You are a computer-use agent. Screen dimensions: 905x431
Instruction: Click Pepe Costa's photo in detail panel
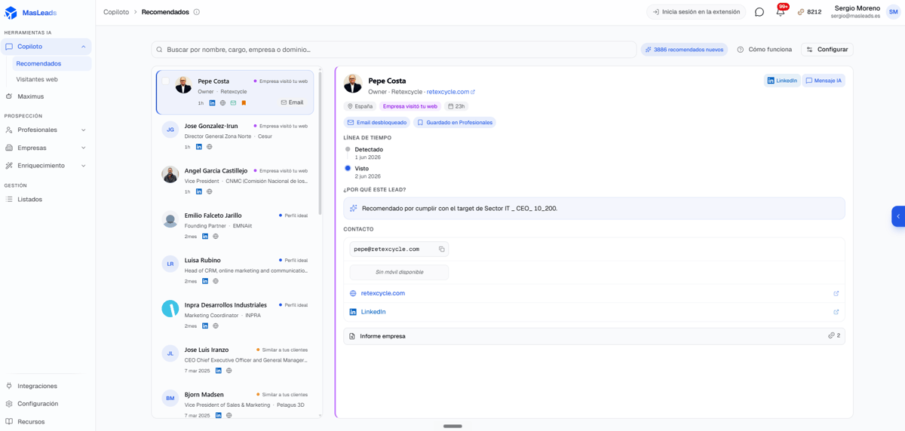pyautogui.click(x=352, y=84)
